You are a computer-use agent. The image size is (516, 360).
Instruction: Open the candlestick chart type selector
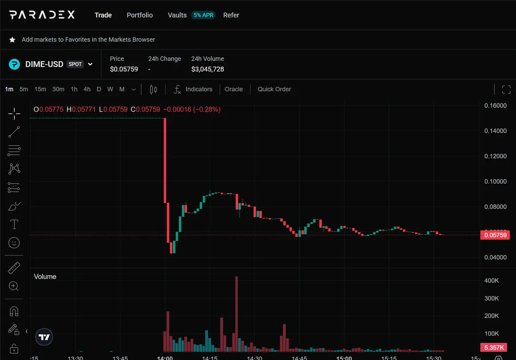click(153, 89)
